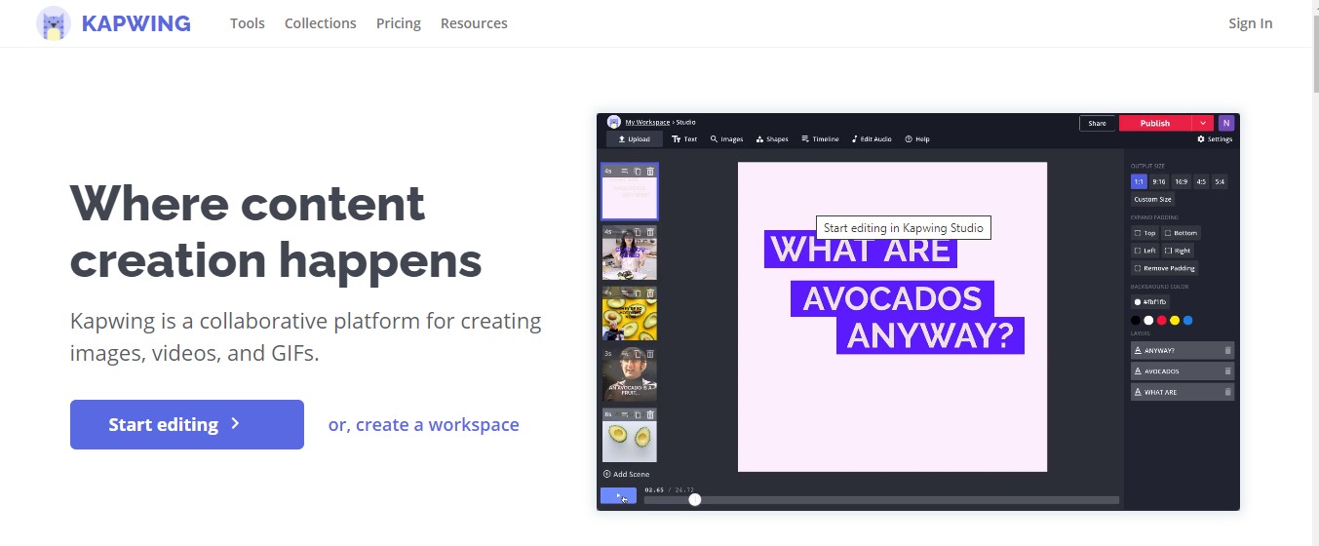The image size is (1319, 546).
Task: Delete the WHAT ARE layer with trash icon
Action: (1227, 392)
